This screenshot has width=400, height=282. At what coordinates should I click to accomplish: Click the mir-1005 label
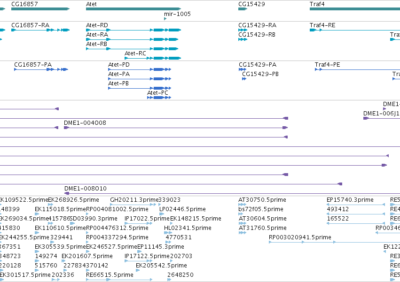point(177,14)
